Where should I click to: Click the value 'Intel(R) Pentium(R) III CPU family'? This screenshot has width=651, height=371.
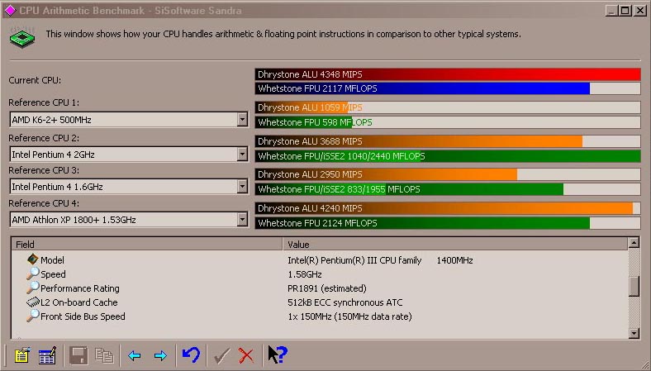(x=354, y=260)
